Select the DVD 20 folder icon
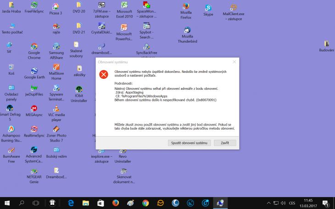The width and height of the screenshot is (335, 209). click(79, 8)
